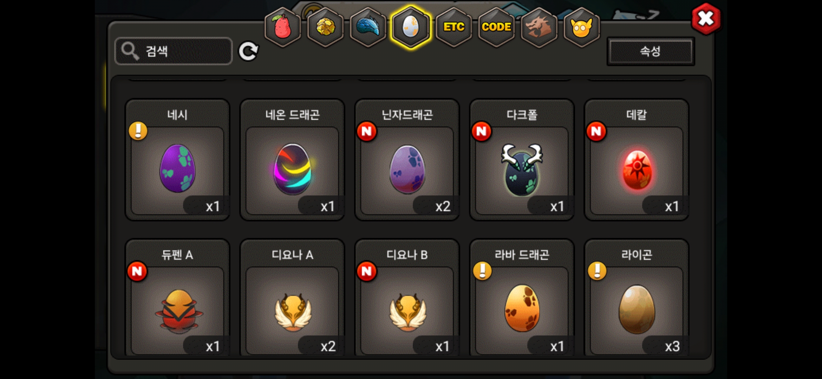Choose the 라이곤 brown egg

point(637,298)
